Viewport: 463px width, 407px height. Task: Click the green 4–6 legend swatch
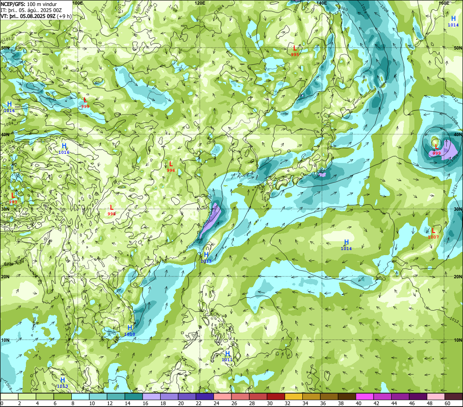[x=45, y=396]
